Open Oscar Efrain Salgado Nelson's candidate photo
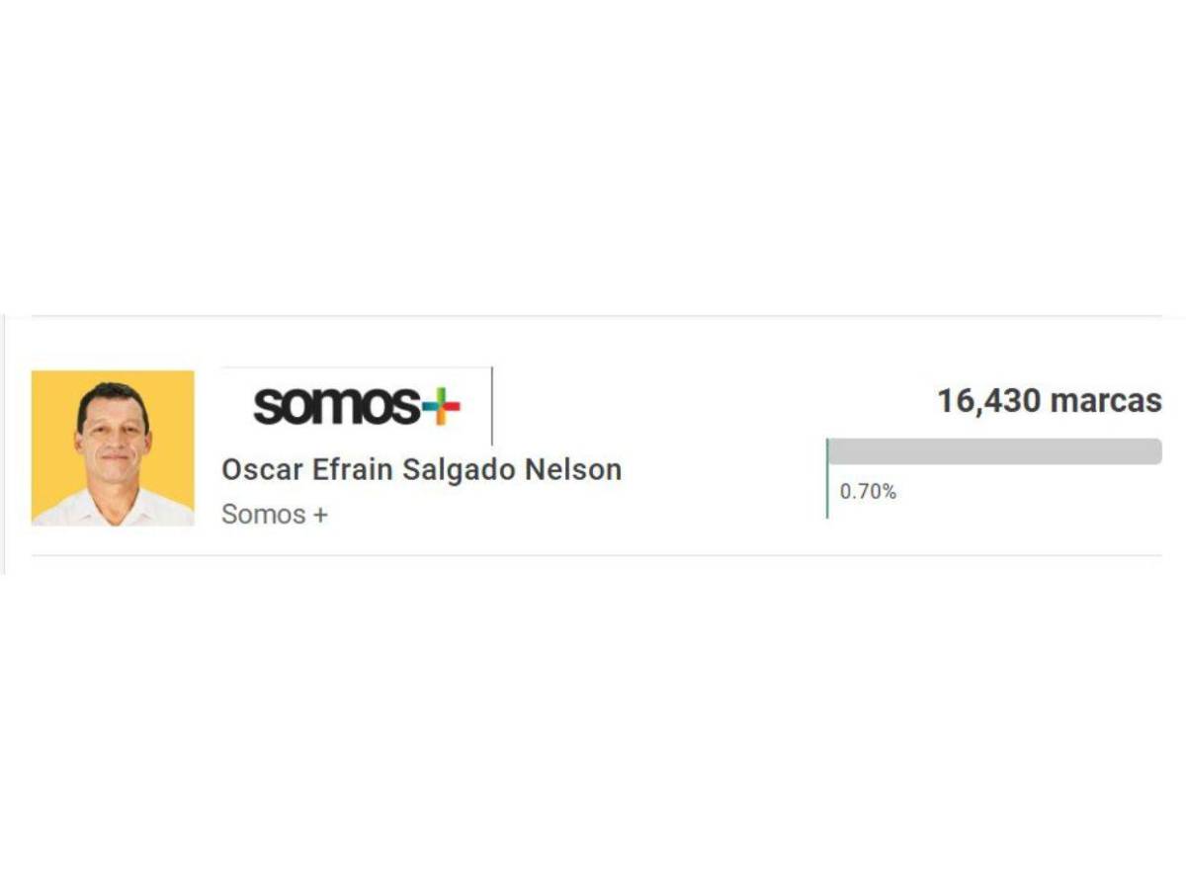This screenshot has width=1186, height=889. point(113,447)
